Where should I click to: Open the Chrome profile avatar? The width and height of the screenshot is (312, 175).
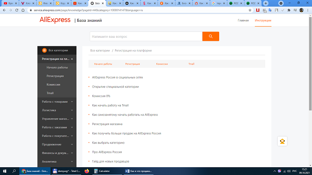301,10
